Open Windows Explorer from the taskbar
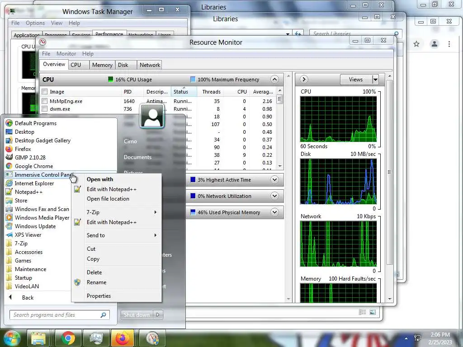The image size is (463, 347). coord(38,338)
